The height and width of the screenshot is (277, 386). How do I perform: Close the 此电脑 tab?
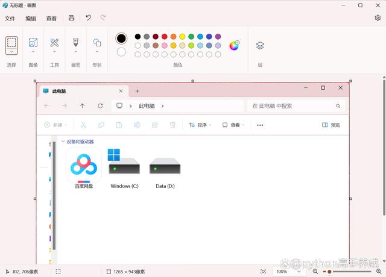[121, 91]
